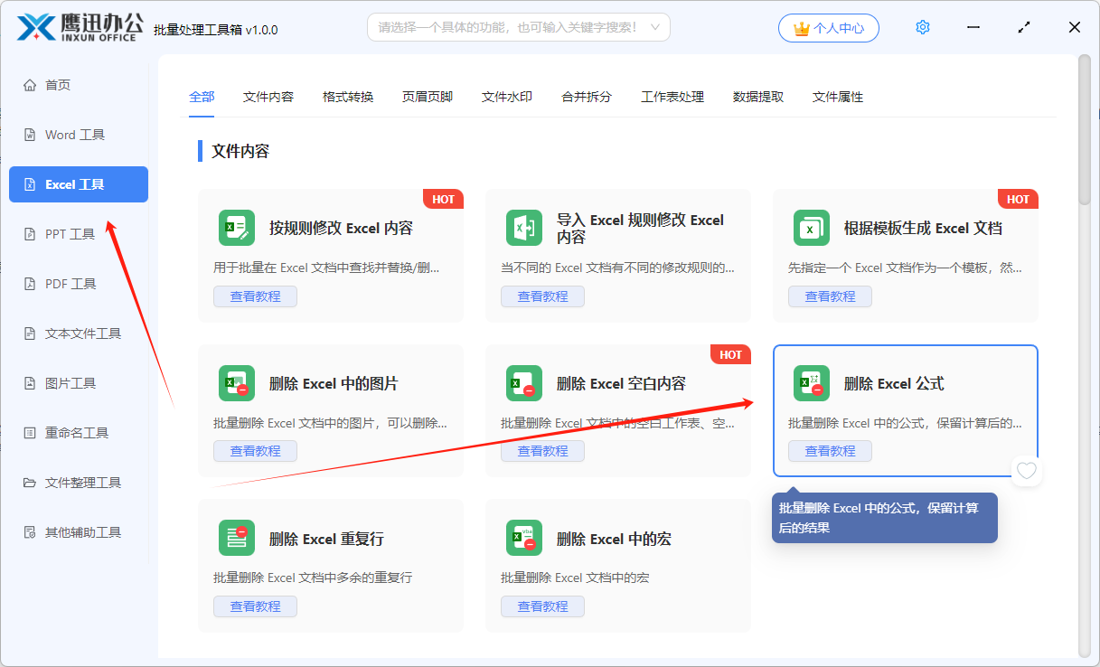
Task: Favorite the 删除 Excel 公式 card heart
Action: pos(1026,471)
